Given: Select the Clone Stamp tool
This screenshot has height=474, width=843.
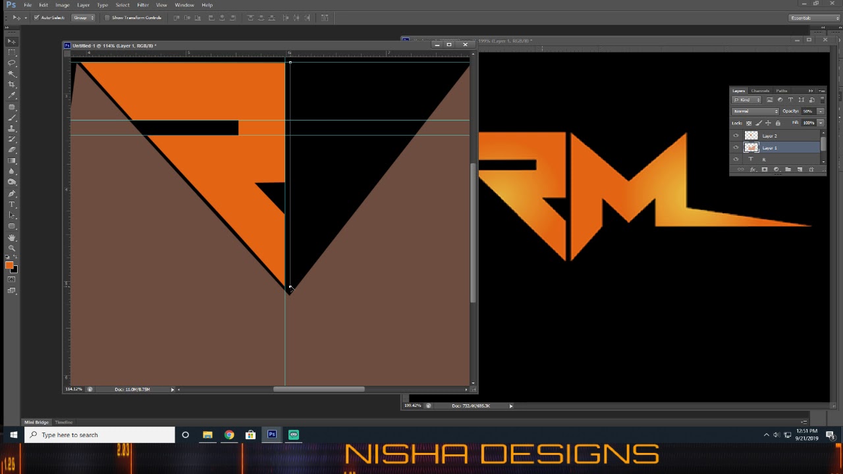Looking at the screenshot, I should 12,128.
